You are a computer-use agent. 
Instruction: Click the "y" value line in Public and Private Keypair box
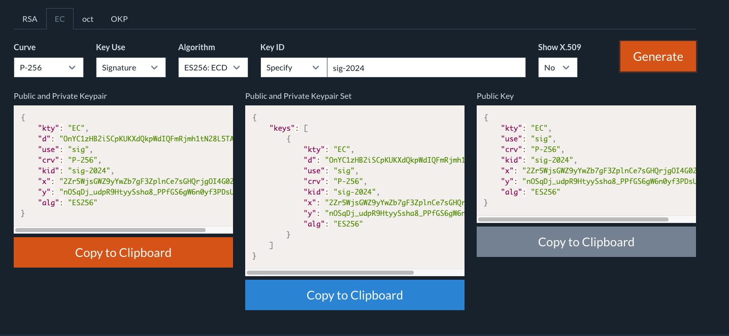pyautogui.click(x=136, y=192)
